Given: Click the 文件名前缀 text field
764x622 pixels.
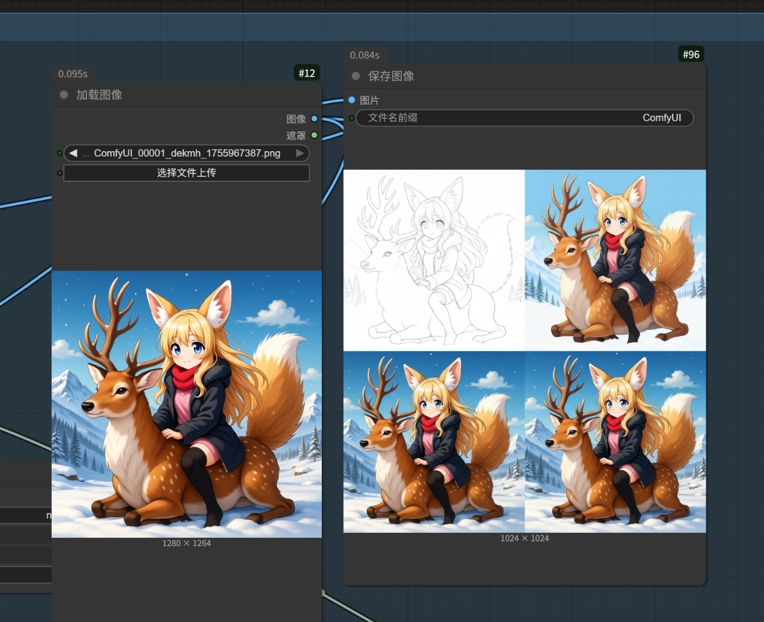Looking at the screenshot, I should [x=525, y=118].
